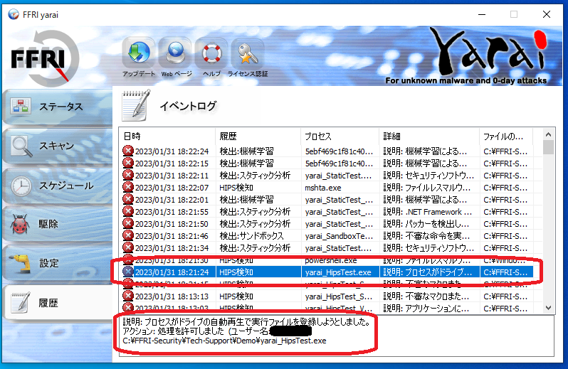568x369 pixels.
Task: Open the 設定 drill tab
Action: click(x=57, y=263)
